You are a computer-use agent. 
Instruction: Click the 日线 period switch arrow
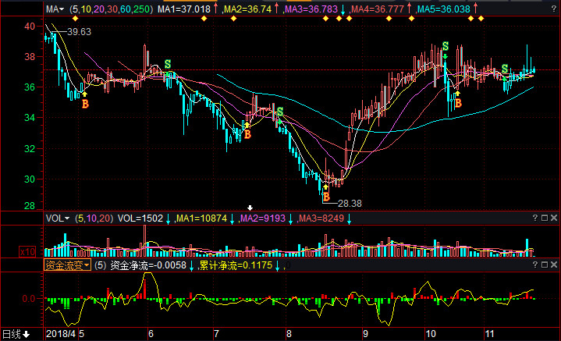(26, 335)
